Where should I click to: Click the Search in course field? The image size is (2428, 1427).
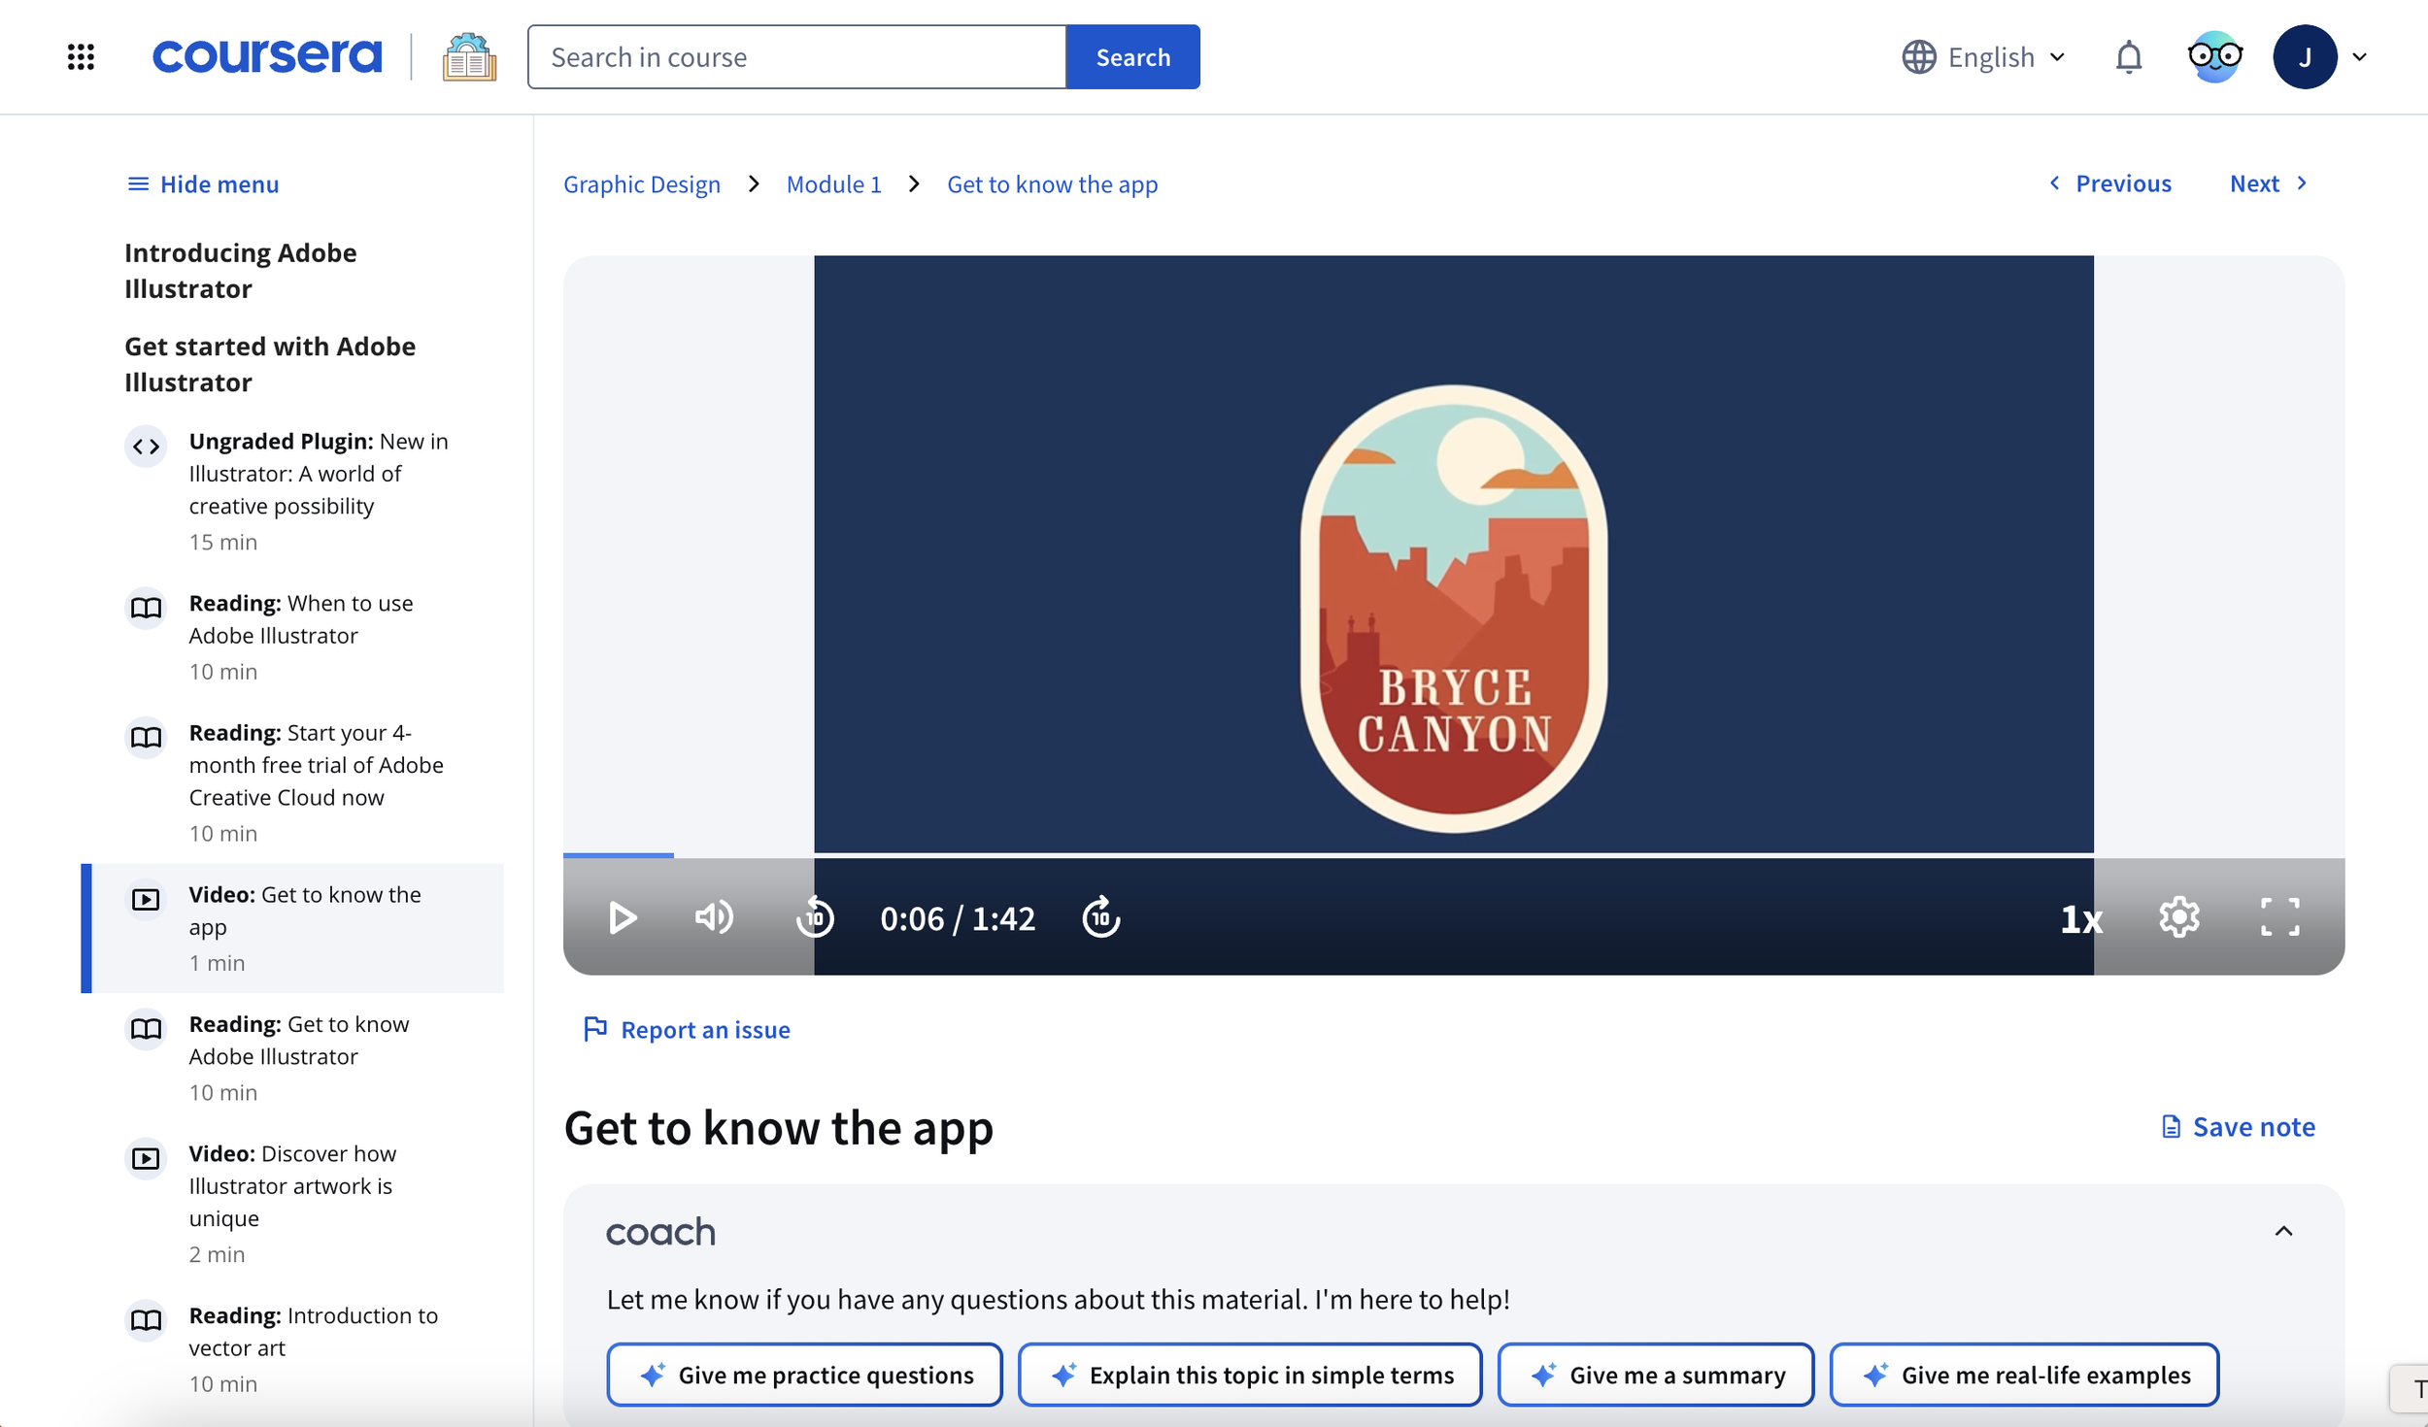coord(796,56)
